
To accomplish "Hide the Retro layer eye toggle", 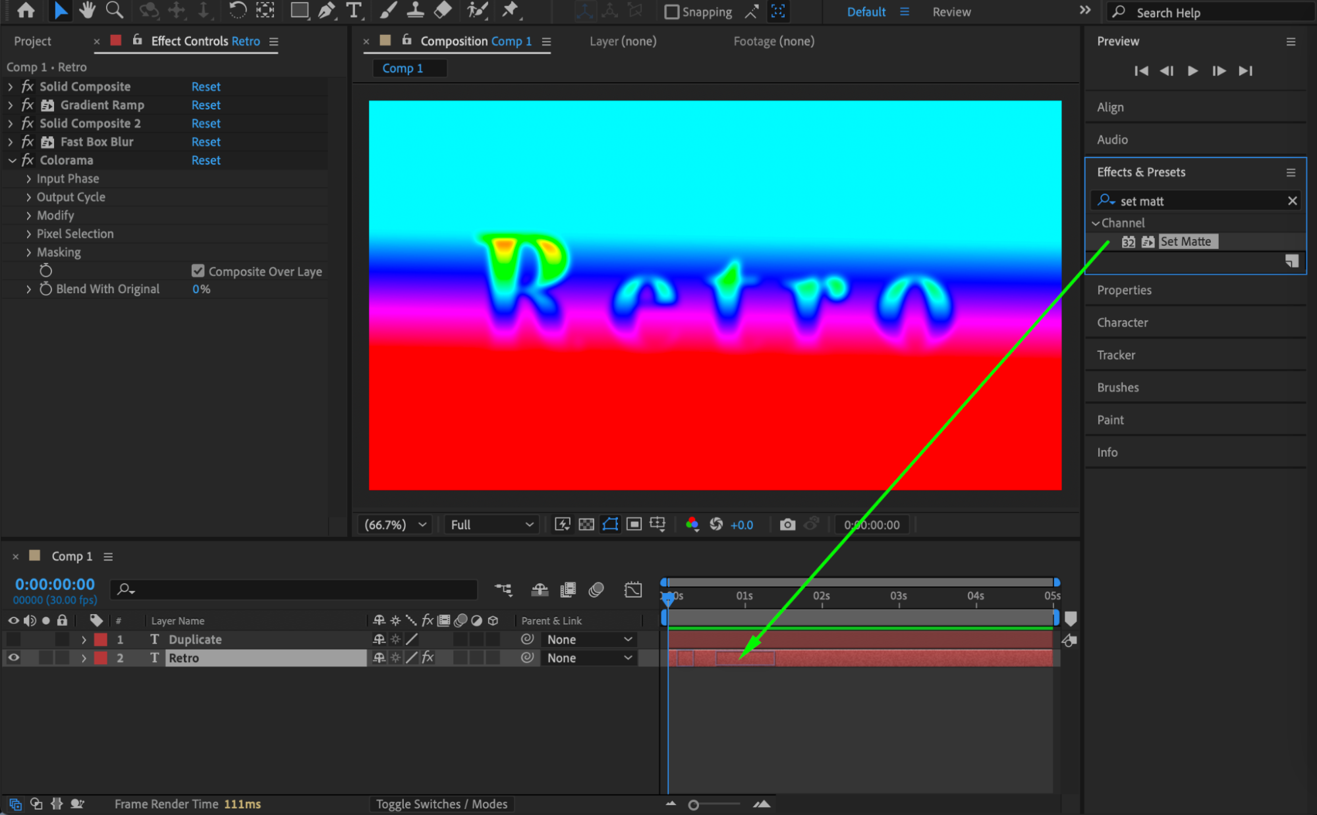I will click(13, 658).
